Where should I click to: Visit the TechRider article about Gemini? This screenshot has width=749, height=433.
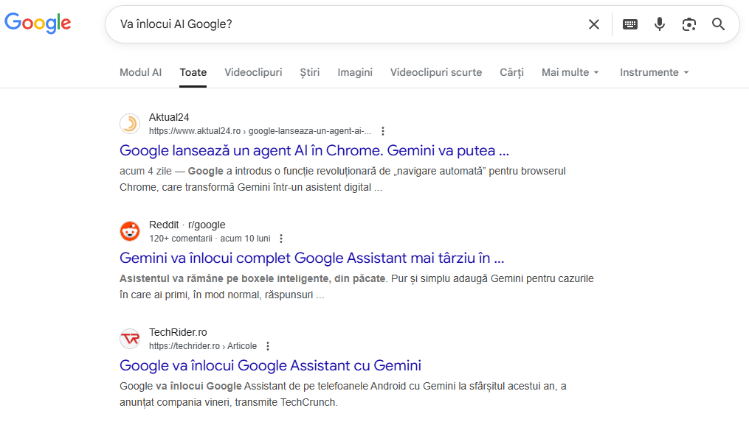[x=270, y=365]
